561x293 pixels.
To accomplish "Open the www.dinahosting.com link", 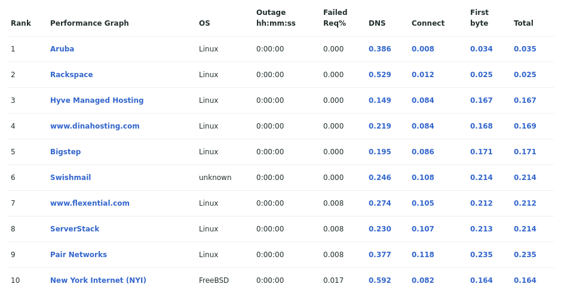I will (x=94, y=126).
